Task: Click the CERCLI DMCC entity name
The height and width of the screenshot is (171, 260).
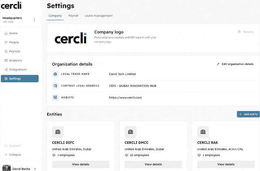Action: point(136,143)
